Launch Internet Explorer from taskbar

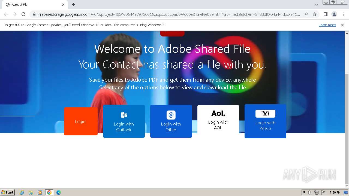[x=22, y=192]
